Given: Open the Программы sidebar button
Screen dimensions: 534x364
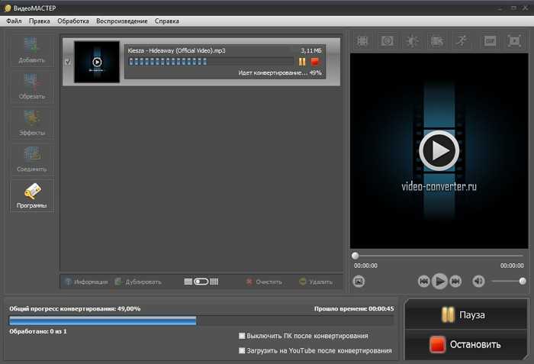Looking at the screenshot, I should pos(32,196).
